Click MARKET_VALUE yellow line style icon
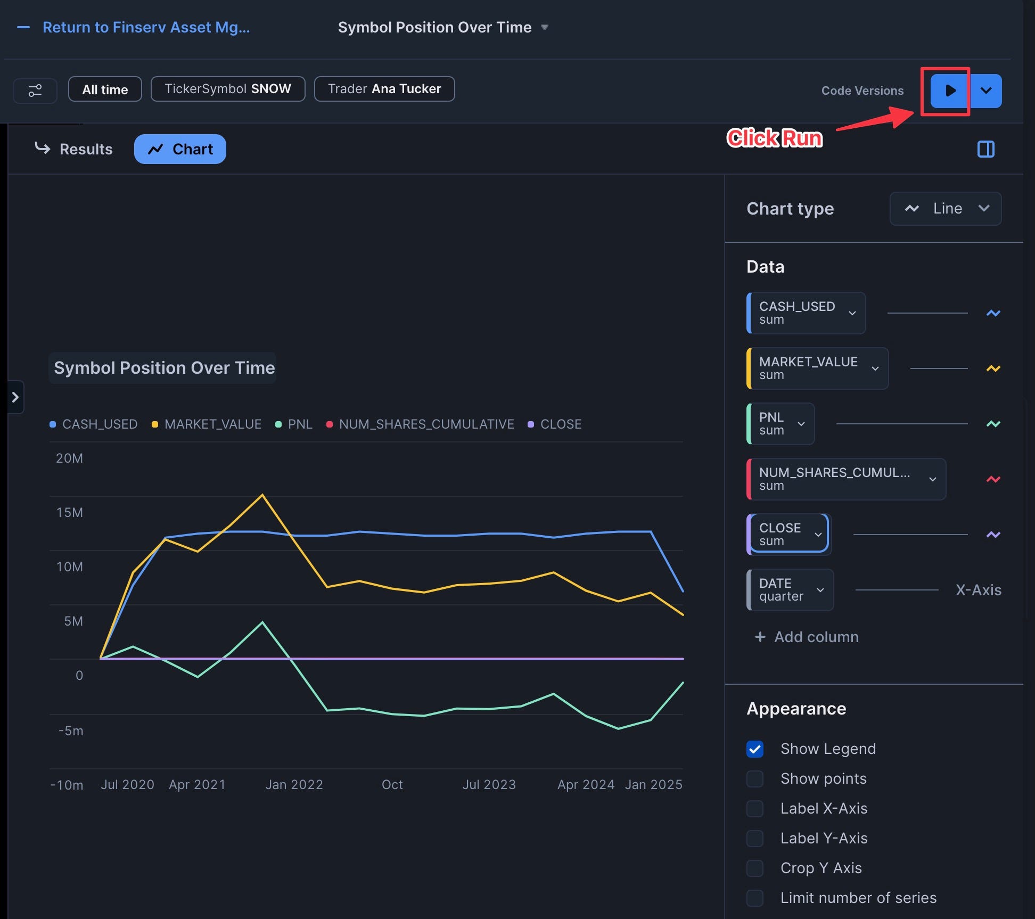 click(993, 368)
